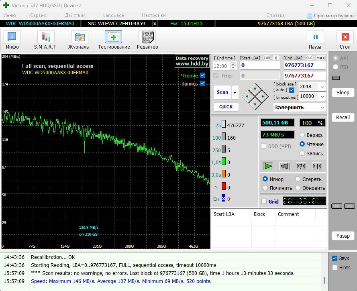
Task: Select the Обновить radio button
Action: [x=298, y=188]
